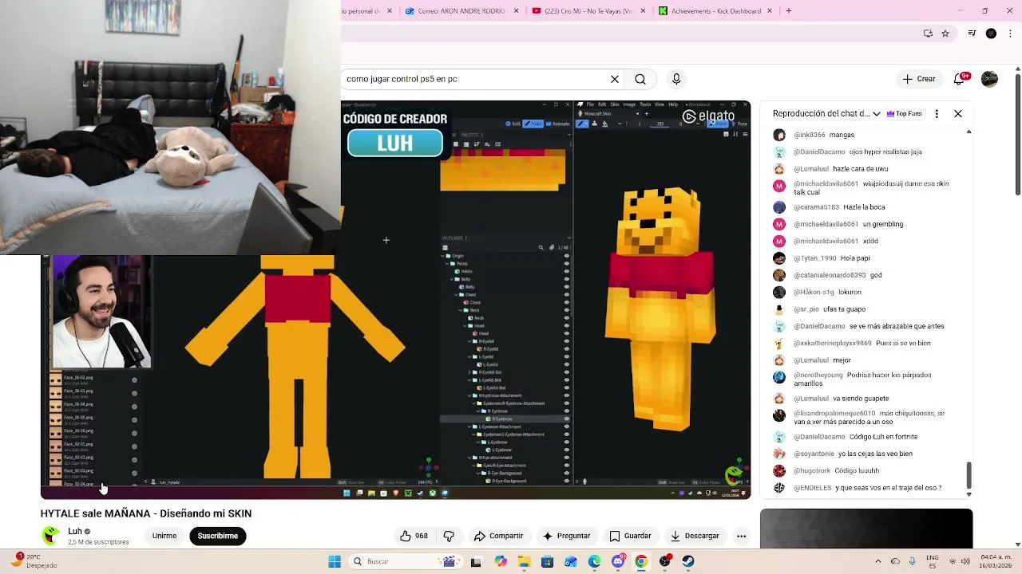Collapse the R-Eyebrow-Attachment folder
Screen dimensions: 1022x574
(x=469, y=395)
